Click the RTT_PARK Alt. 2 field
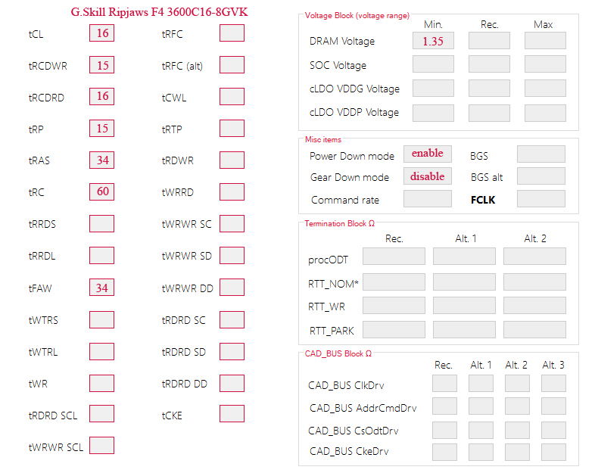 coord(534,330)
